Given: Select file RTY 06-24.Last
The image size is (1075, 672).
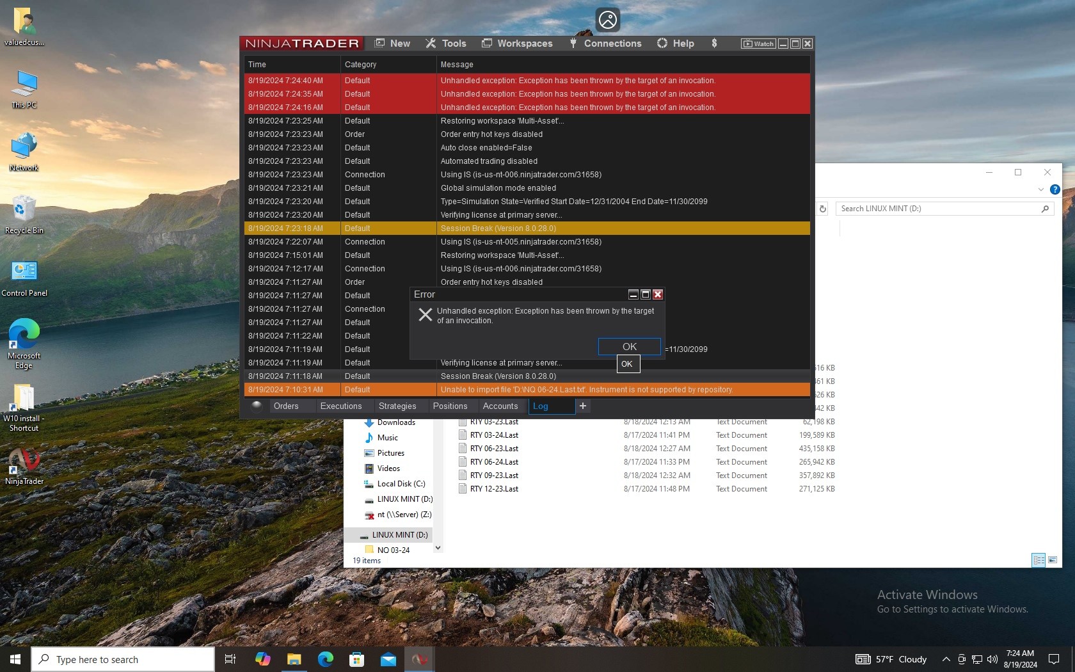Looking at the screenshot, I should point(494,462).
